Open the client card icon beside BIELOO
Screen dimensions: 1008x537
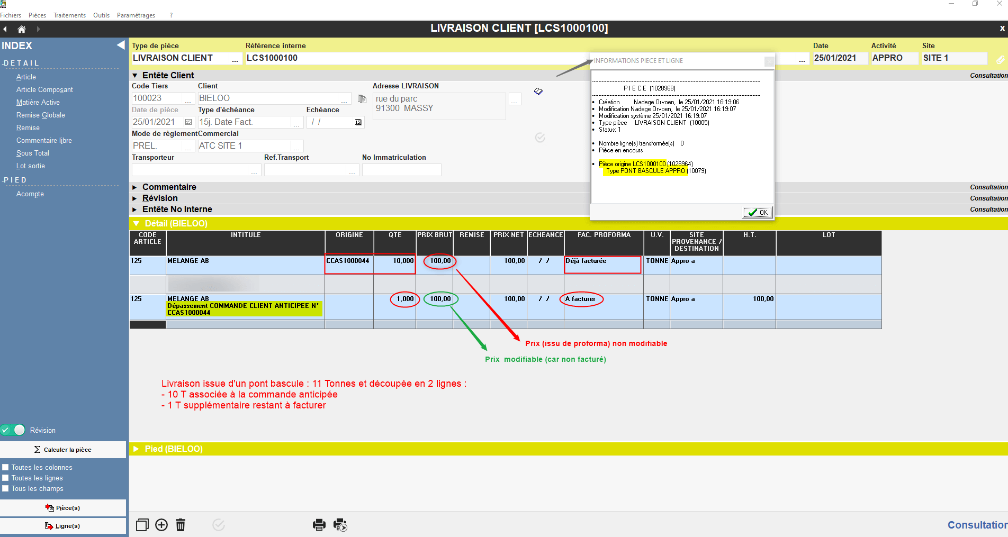pos(362,99)
